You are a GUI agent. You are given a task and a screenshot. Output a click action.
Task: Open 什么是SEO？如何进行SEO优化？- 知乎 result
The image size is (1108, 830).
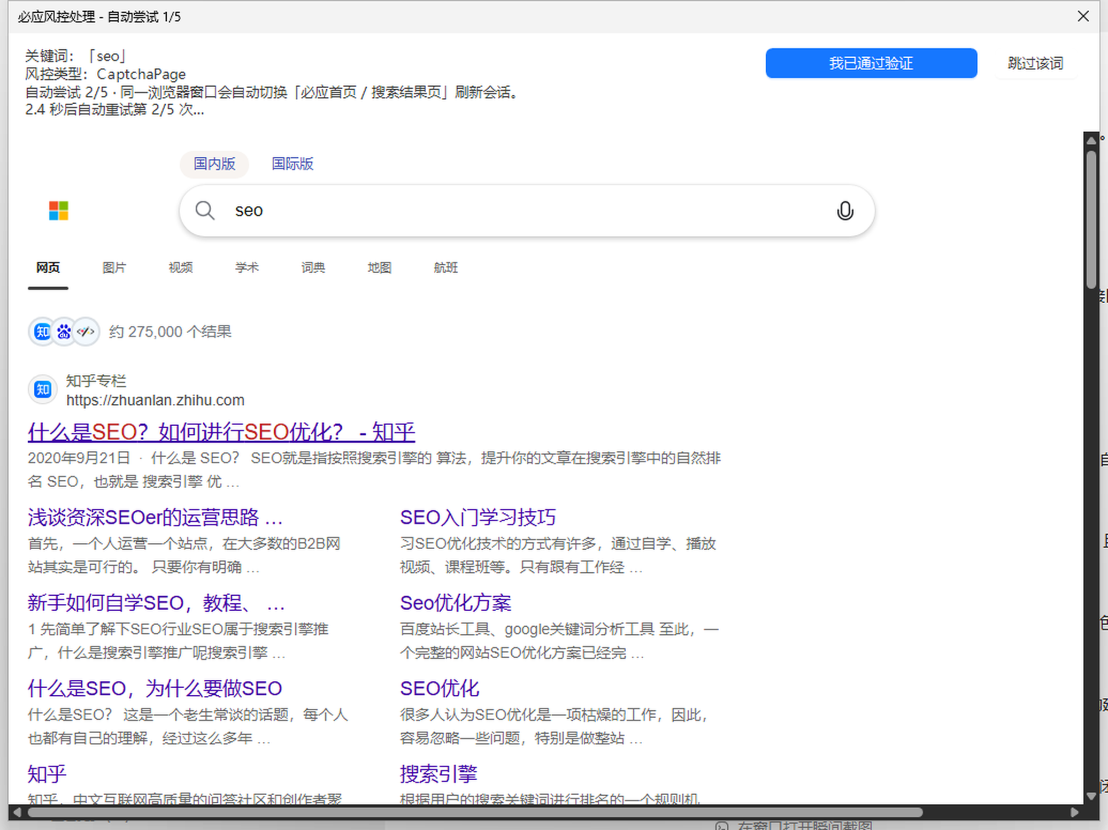point(221,432)
